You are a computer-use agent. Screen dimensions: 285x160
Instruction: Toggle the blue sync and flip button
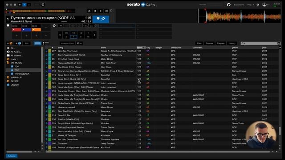coord(101,19)
